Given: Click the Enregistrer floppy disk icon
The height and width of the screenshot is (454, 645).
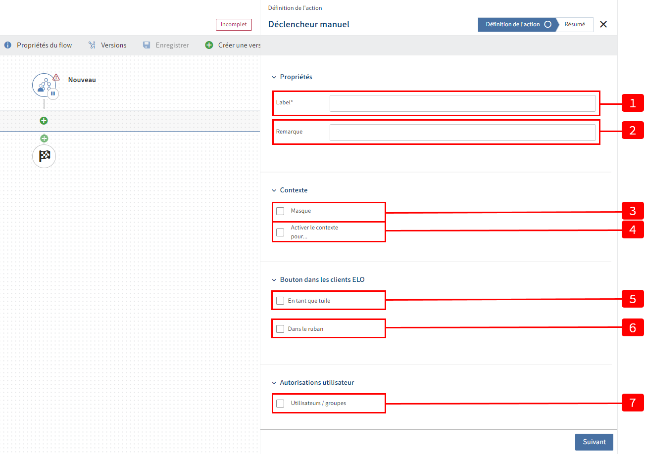Looking at the screenshot, I should [147, 45].
